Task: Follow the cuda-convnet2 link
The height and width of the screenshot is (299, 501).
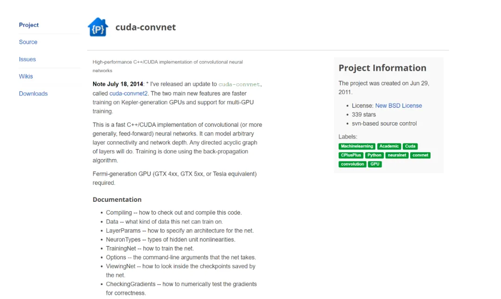Action: point(129,93)
